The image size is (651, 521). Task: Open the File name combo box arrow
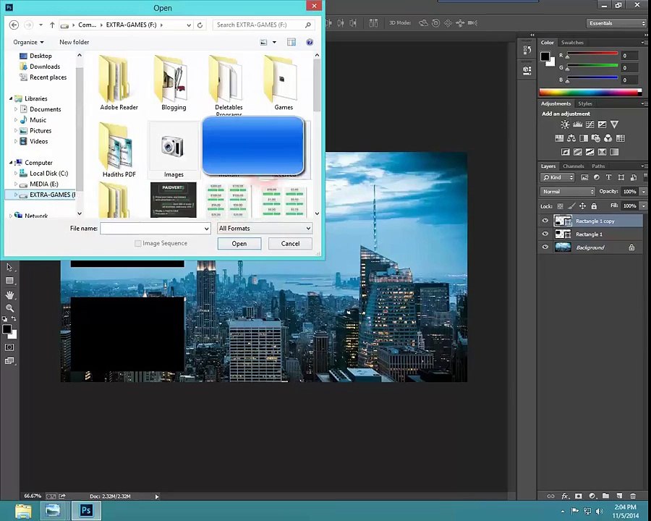tap(206, 229)
